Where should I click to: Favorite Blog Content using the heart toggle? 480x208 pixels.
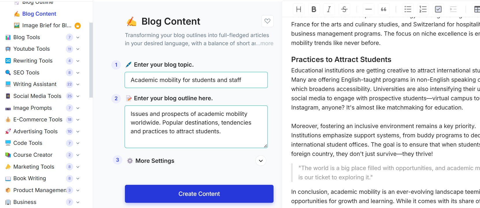point(267,21)
